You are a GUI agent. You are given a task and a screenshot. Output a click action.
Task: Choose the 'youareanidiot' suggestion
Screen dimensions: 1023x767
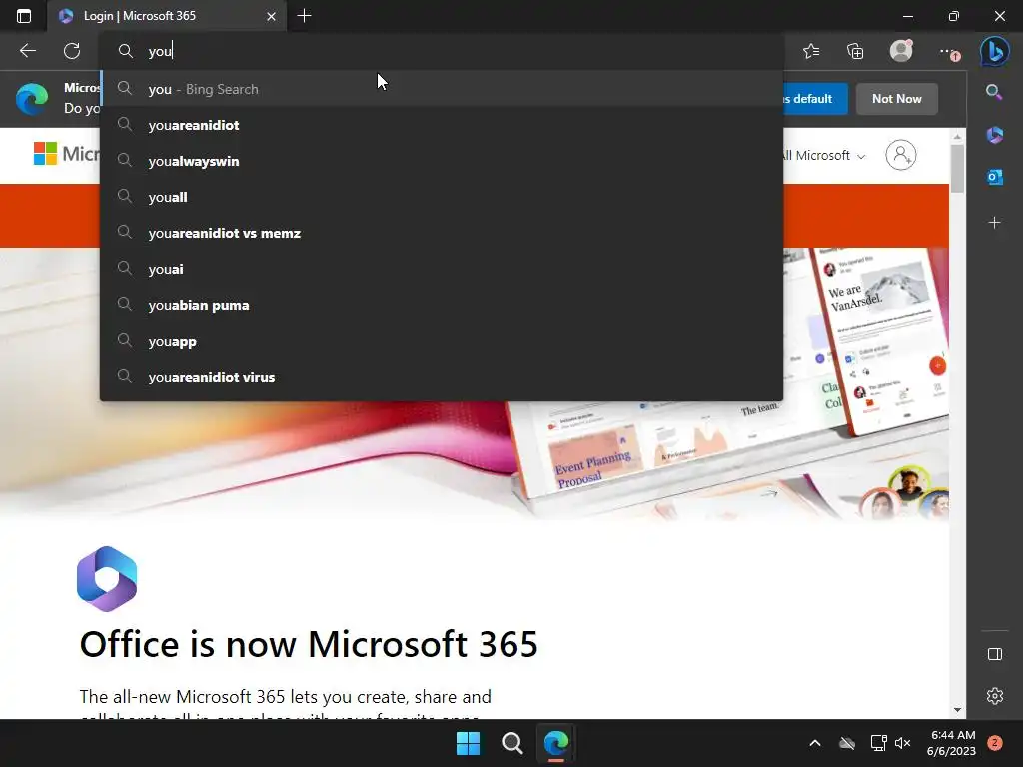pos(442,125)
